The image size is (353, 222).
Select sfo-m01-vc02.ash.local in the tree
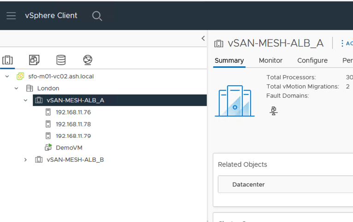[61, 76]
